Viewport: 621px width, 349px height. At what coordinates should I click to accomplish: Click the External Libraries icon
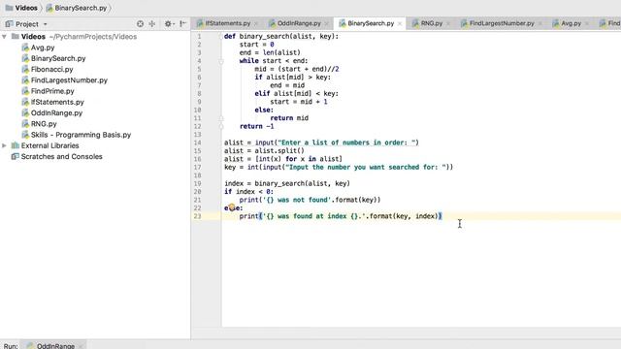(x=16, y=145)
